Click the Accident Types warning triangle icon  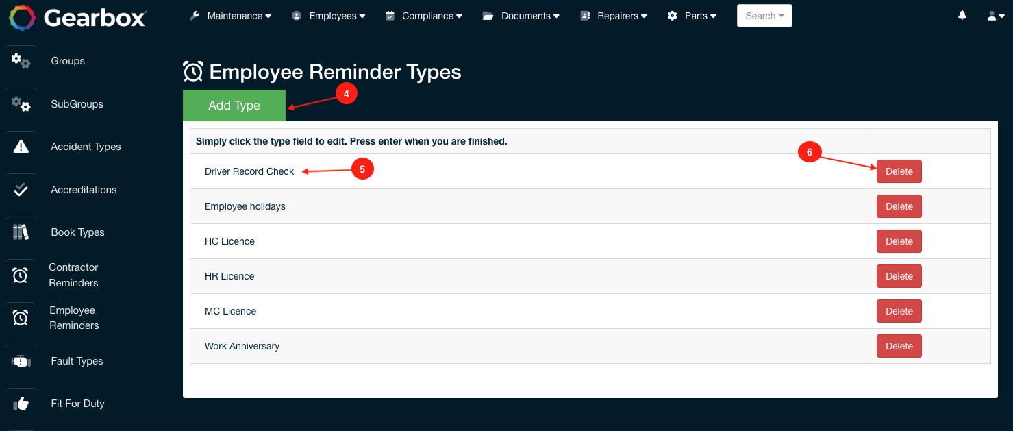tap(21, 147)
